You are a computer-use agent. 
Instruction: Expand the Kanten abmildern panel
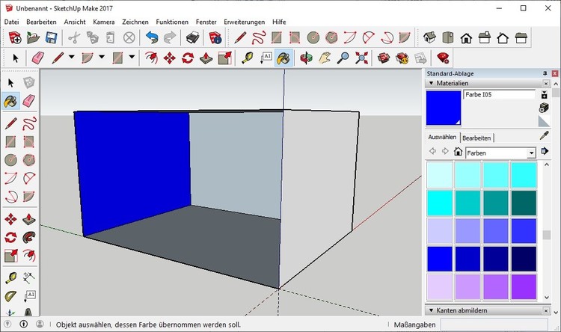(x=430, y=310)
